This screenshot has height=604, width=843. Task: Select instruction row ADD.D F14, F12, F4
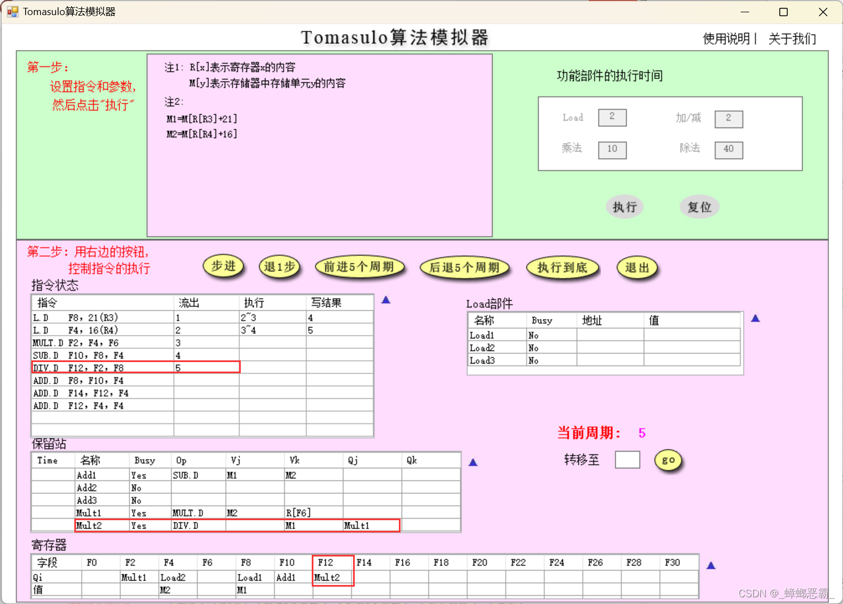[202, 393]
